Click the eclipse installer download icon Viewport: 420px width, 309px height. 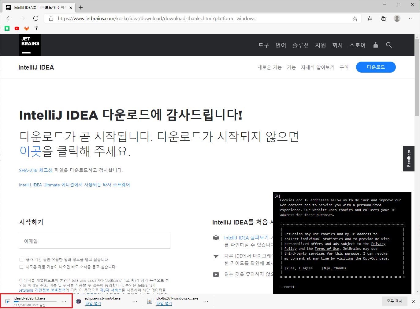click(x=79, y=301)
